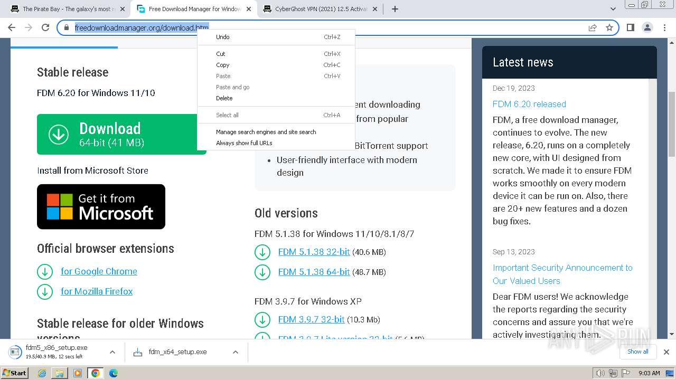Switch to Chrome on the taskbar
Image resolution: width=676 pixels, height=380 pixels.
95,373
